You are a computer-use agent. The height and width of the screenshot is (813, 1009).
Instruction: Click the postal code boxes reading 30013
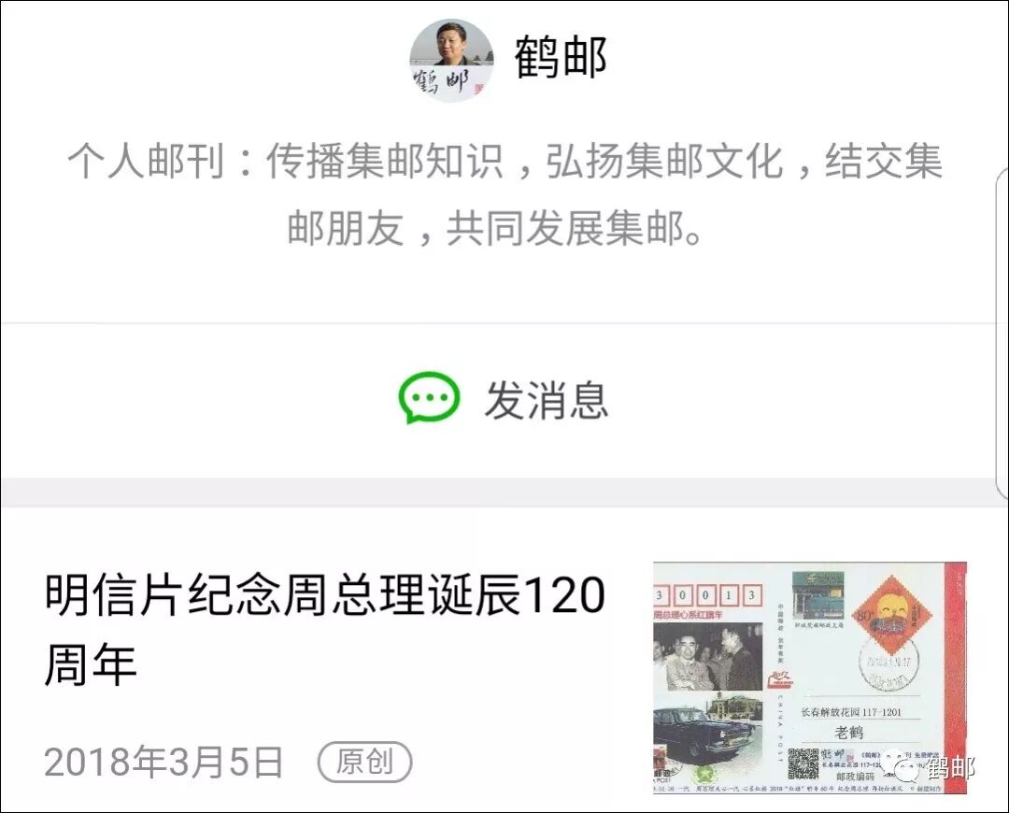click(708, 595)
